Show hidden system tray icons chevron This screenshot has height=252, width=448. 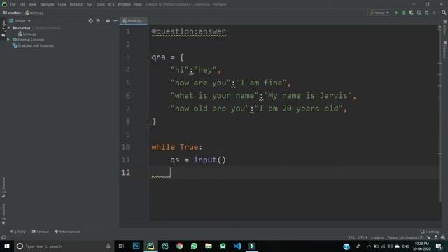coord(369,246)
